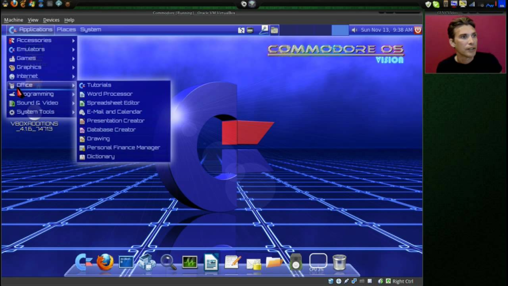Screen dimensions: 508x286
Task: Click VirtualBox hard disk status icon
Action: coord(331,281)
